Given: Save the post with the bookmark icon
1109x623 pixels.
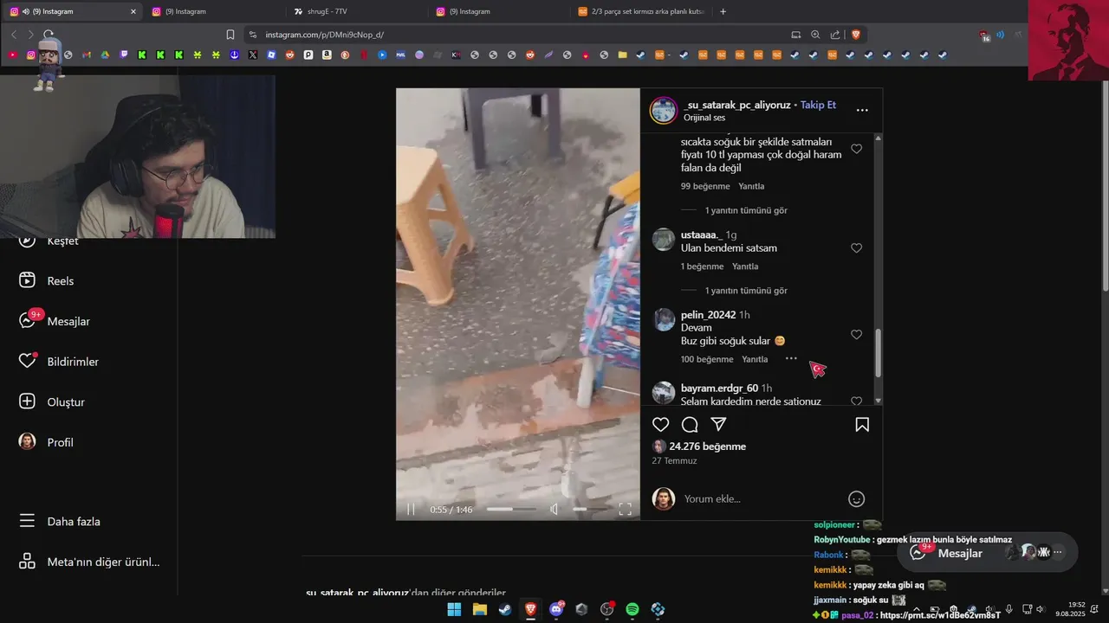Looking at the screenshot, I should point(862,425).
